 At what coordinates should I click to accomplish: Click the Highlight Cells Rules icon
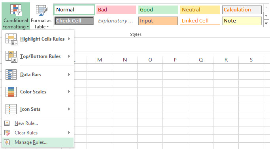[11, 39]
